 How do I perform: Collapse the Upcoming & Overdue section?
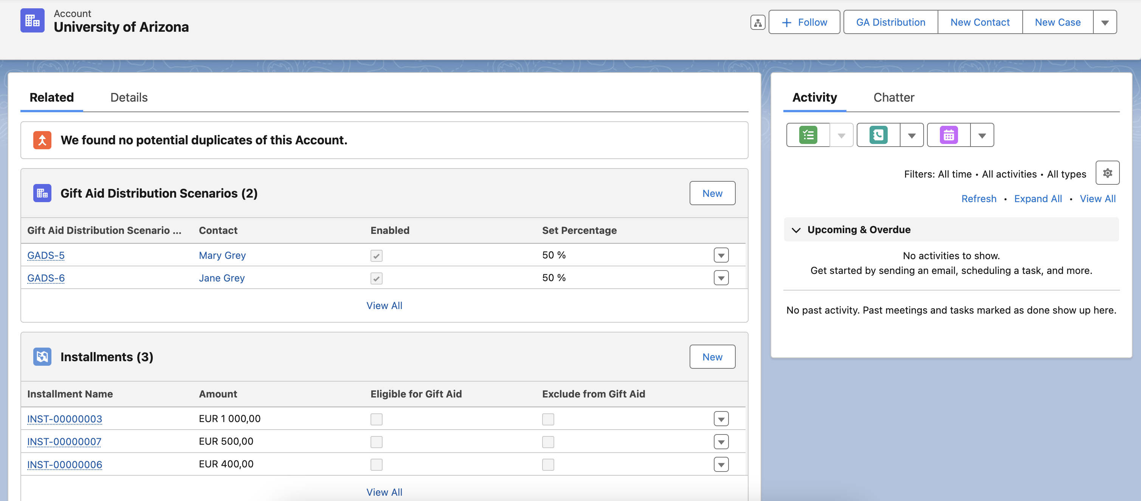[796, 230]
